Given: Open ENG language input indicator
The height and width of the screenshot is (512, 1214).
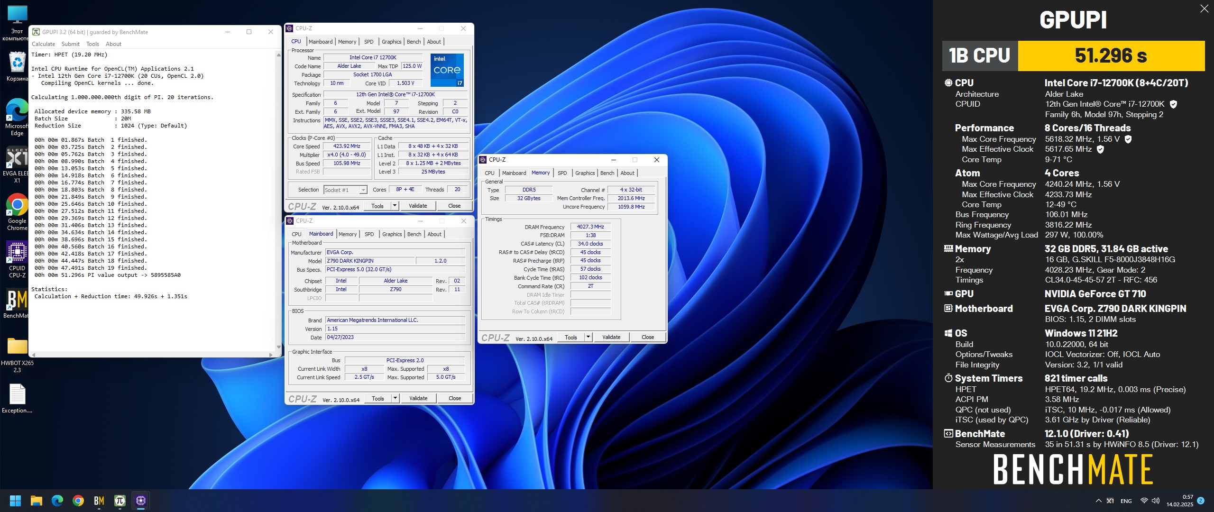Looking at the screenshot, I should (x=1126, y=501).
